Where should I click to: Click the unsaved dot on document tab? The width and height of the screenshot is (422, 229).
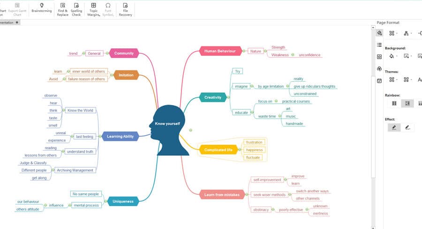17,23
